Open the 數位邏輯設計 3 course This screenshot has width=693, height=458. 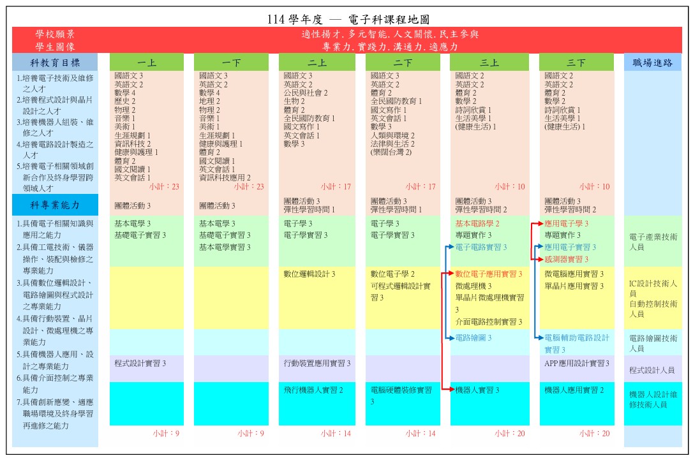(x=309, y=274)
